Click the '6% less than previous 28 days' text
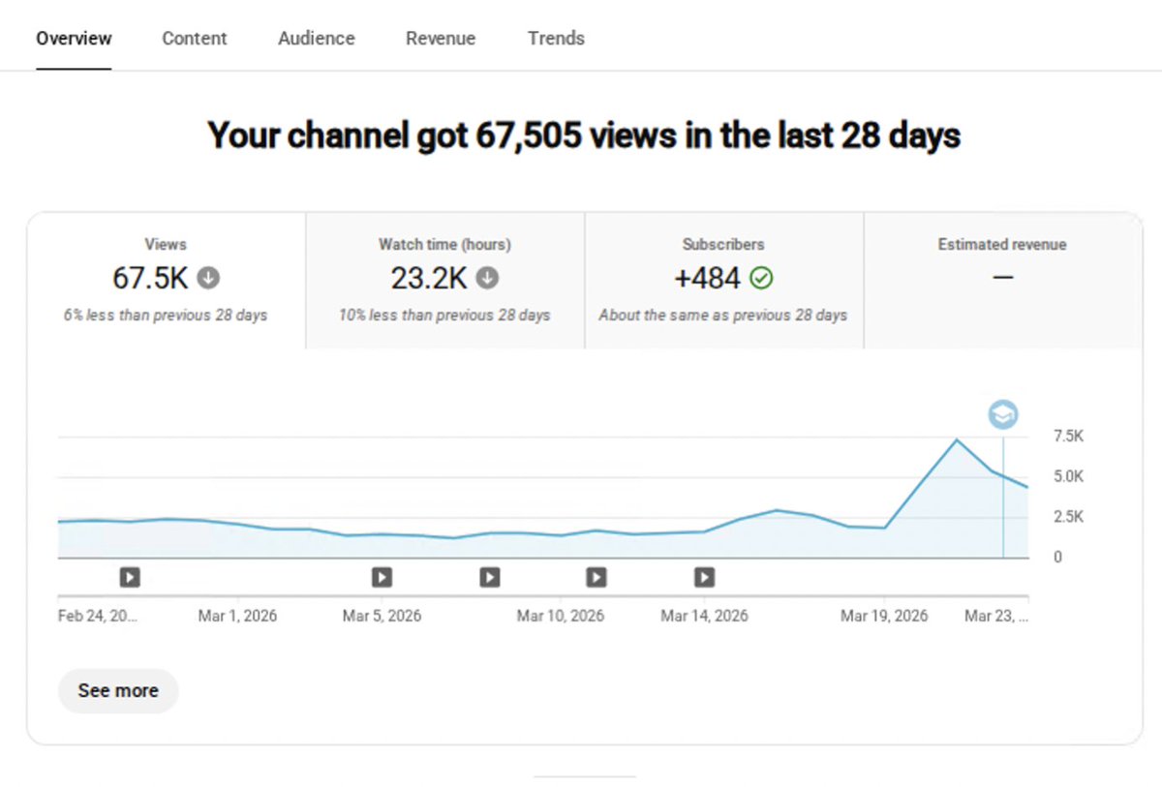The width and height of the screenshot is (1162, 787). 166,316
